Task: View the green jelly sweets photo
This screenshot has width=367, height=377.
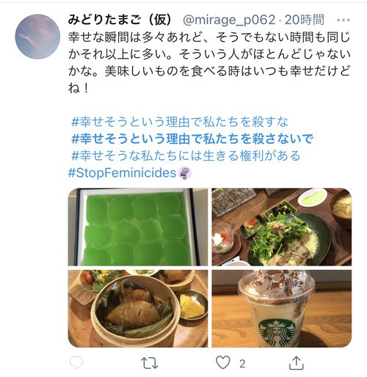Action: [x=138, y=227]
